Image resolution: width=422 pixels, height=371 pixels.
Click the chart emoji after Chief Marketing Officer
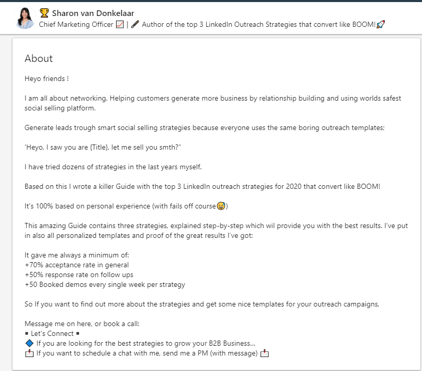[120, 24]
